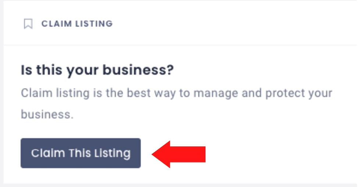Click the red arrow pointing at the button
Screen dimensions: 358x187
(x=179, y=154)
